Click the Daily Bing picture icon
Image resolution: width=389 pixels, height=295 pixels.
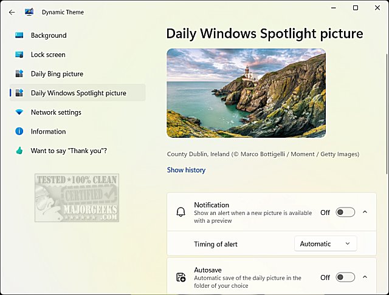(19, 74)
